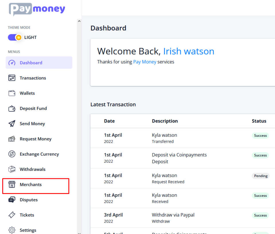Click the Send Money paper plane icon
The image size is (275, 234).
12,124
